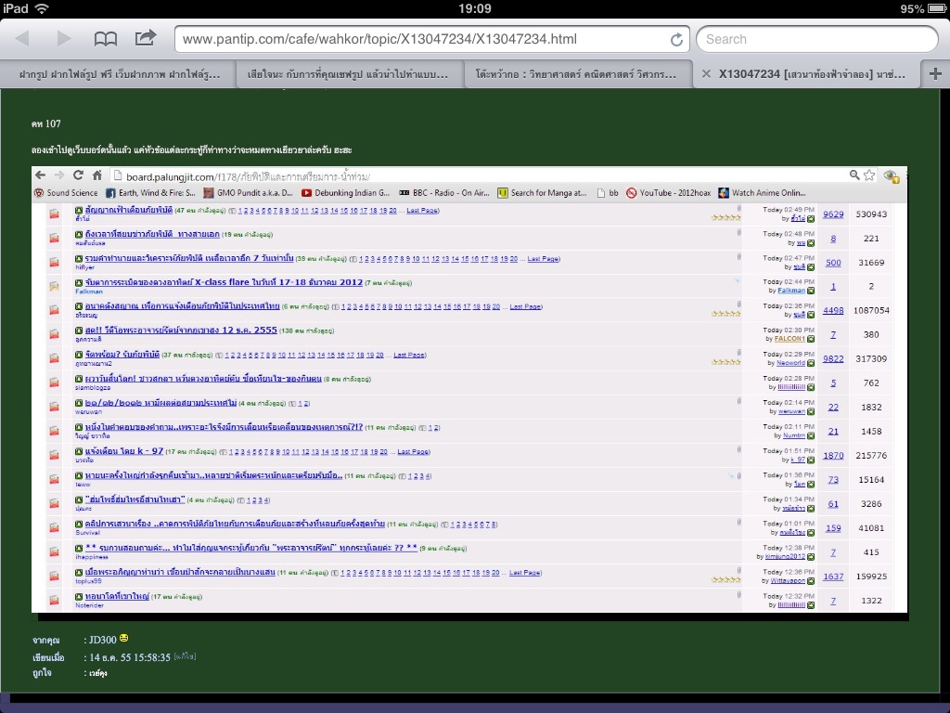
Task: Switch to the เสียใจนะ tab
Action: [348, 74]
